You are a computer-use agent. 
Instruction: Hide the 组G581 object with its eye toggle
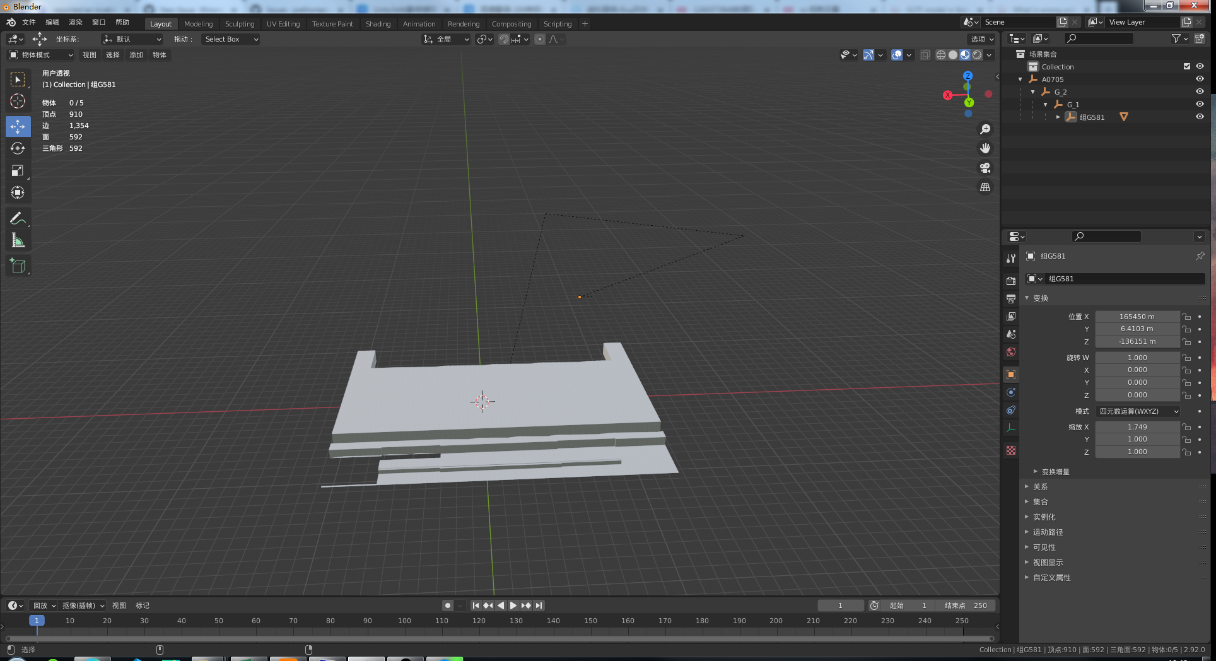click(1200, 117)
